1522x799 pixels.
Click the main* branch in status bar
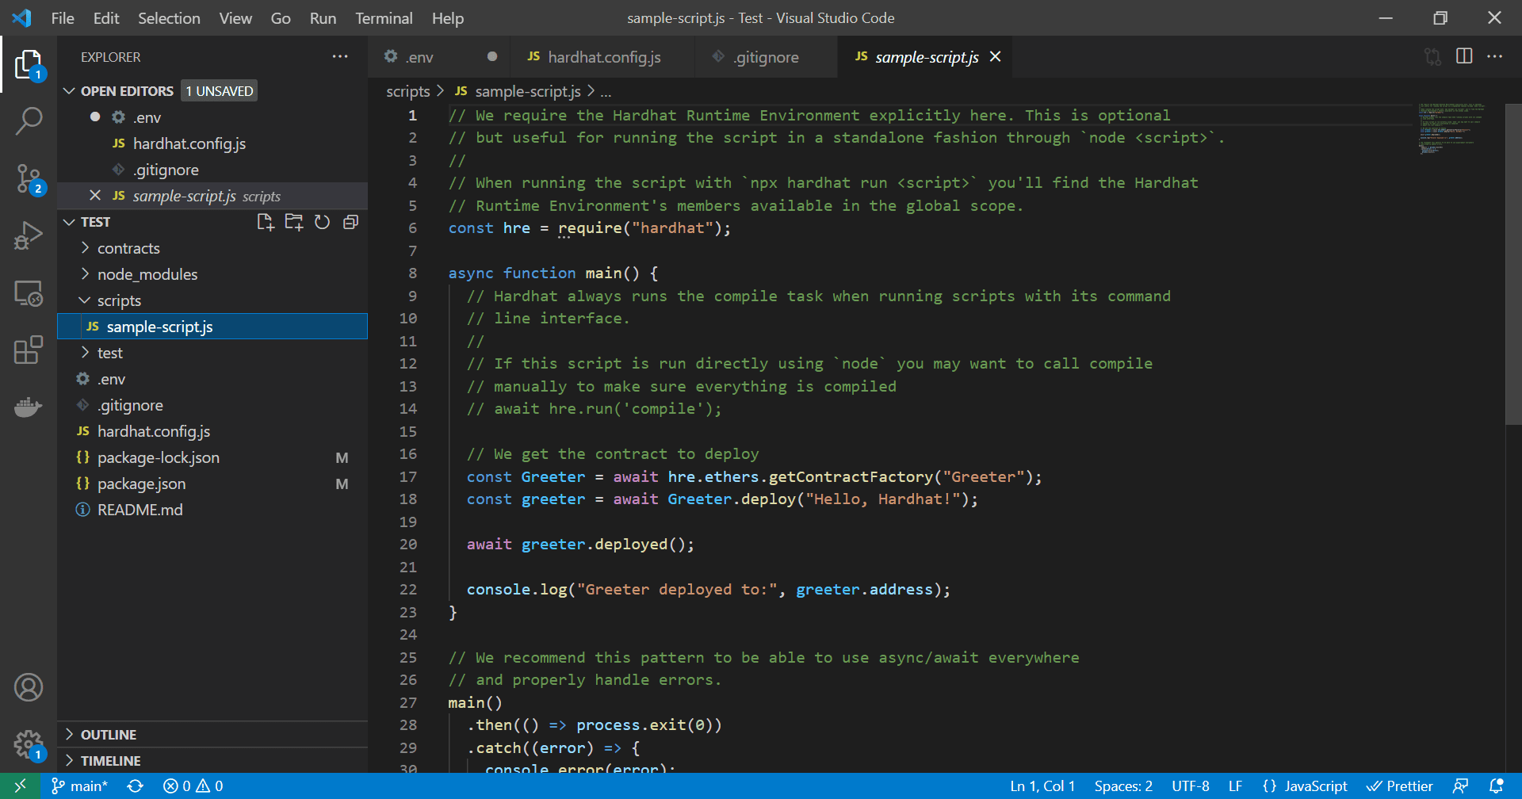click(80, 786)
